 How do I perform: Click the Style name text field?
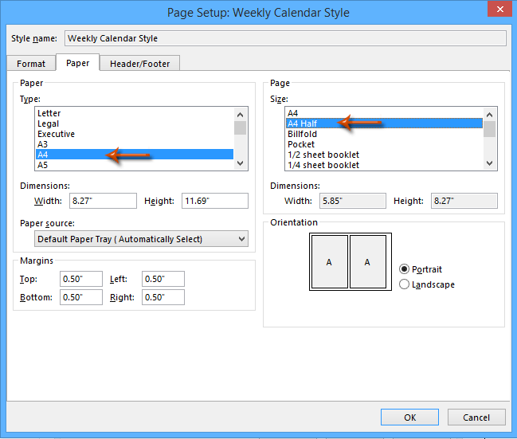click(x=285, y=38)
